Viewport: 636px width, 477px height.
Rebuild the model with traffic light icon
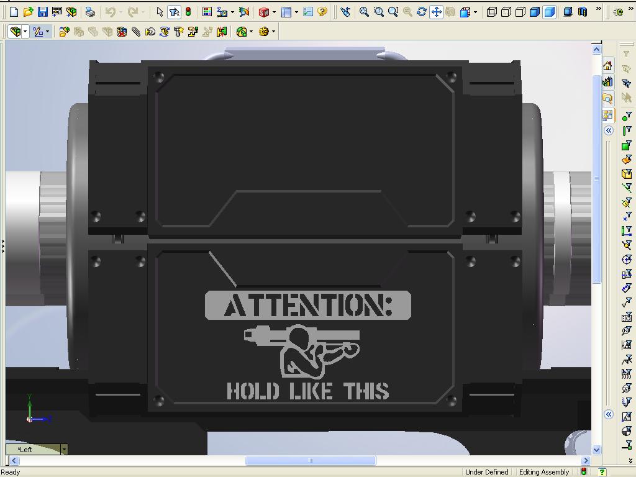click(x=188, y=12)
